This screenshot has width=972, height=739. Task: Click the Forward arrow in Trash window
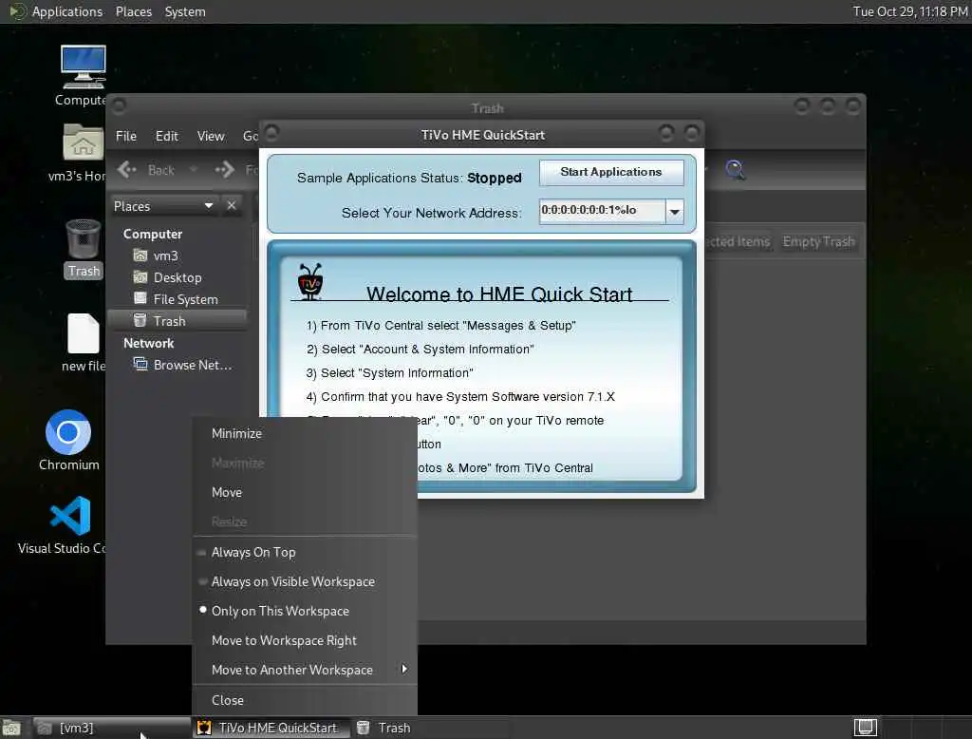[224, 169]
